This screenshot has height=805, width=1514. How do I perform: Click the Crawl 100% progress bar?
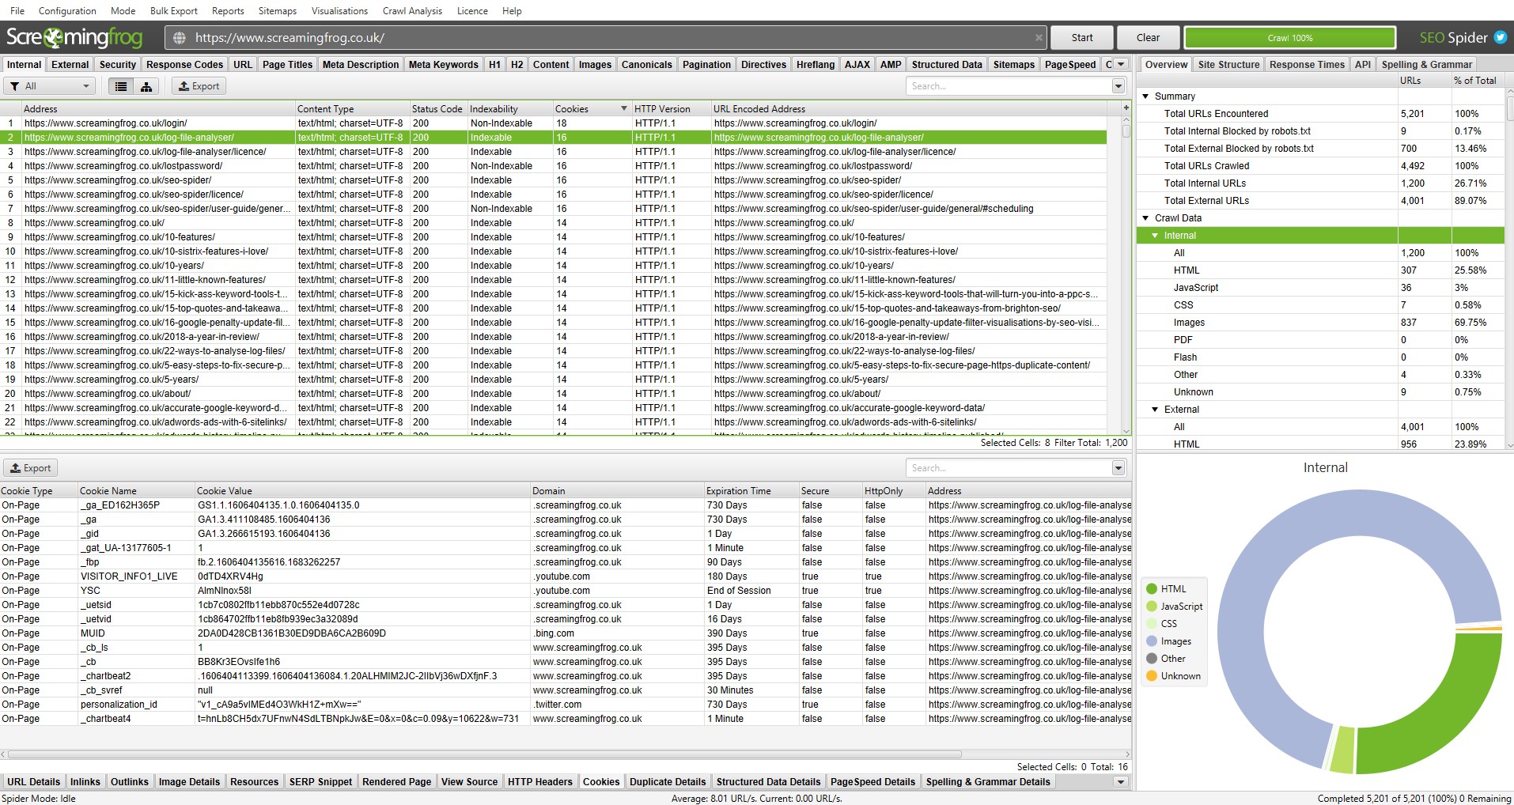coord(1290,38)
